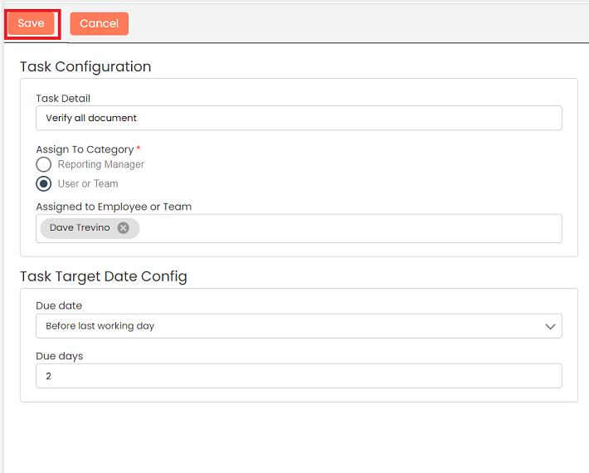The height and width of the screenshot is (473, 589).
Task: Click the Save button
Action: point(32,23)
